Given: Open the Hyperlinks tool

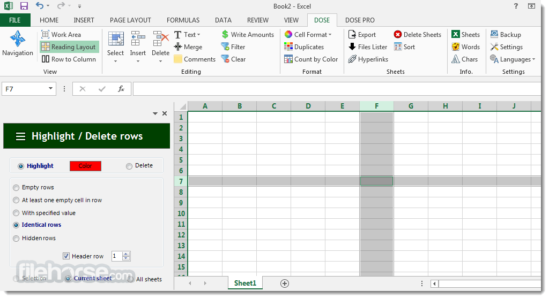Looking at the screenshot, I should coord(368,59).
